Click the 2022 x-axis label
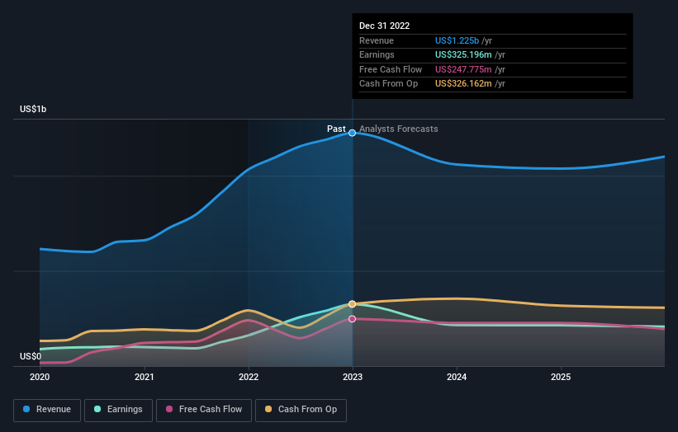The image size is (678, 432). [x=249, y=378]
